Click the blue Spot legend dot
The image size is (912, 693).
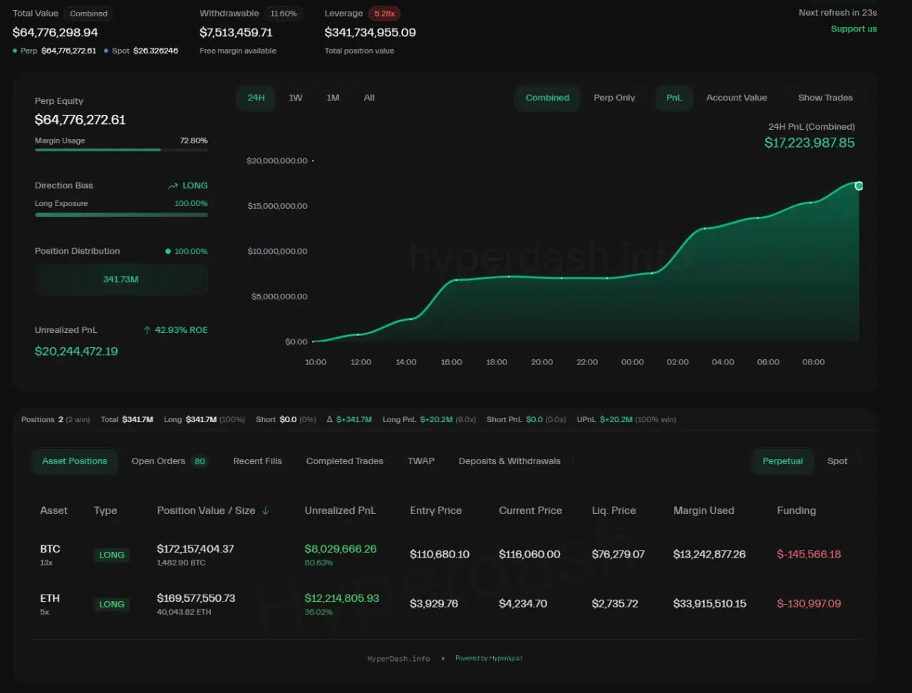(106, 51)
